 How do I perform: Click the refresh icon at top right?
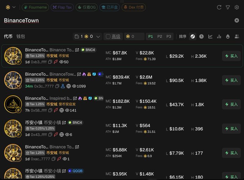pos(219,7)
